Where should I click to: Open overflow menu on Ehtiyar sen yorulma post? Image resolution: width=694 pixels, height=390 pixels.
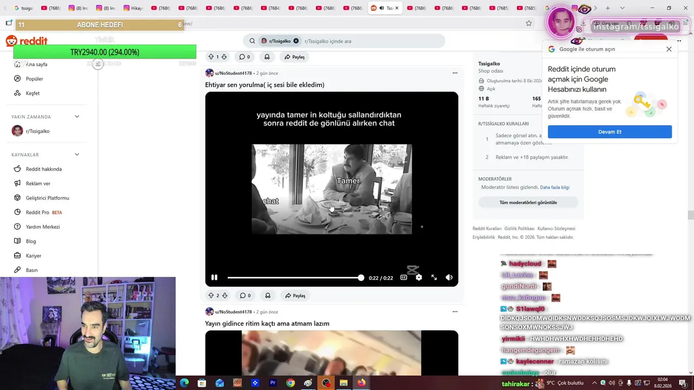pos(455,73)
